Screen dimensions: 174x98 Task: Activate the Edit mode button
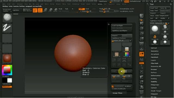[x=35, y=10]
